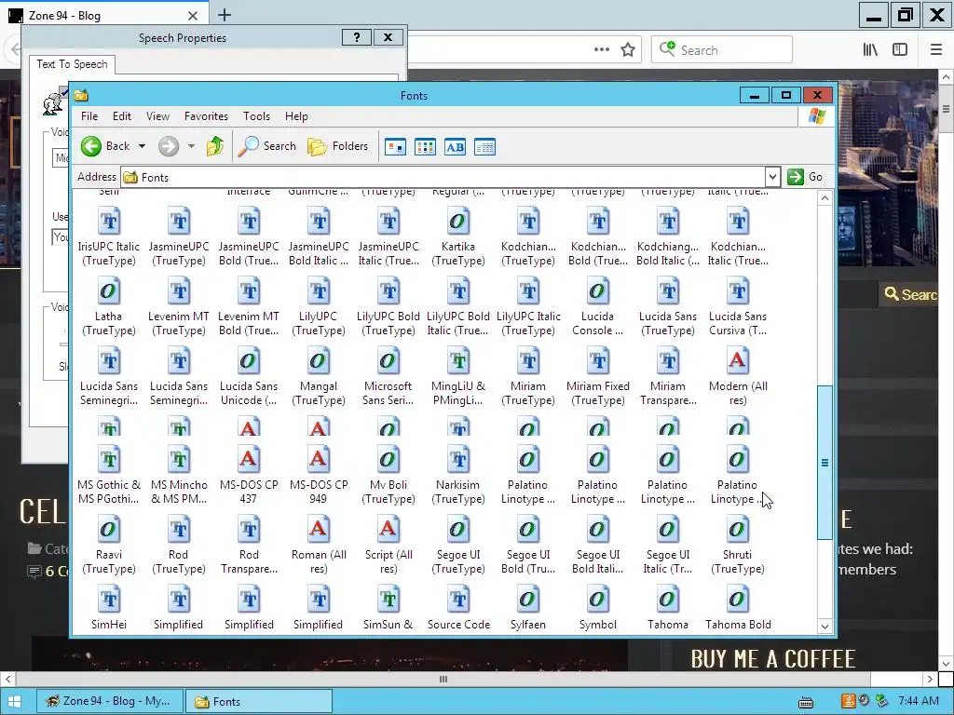The image size is (954, 715).
Task: Open the Back history dropdown arrow
Action: 142,146
